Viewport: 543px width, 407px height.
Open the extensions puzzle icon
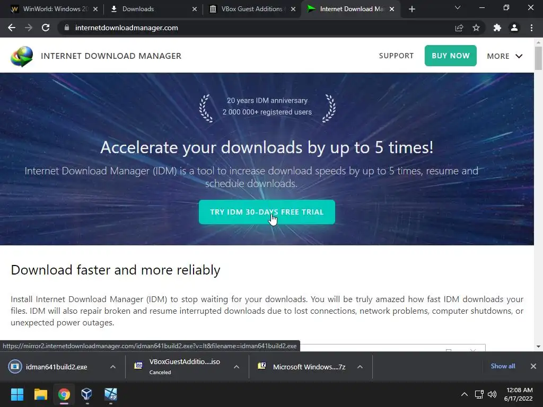[x=497, y=28]
